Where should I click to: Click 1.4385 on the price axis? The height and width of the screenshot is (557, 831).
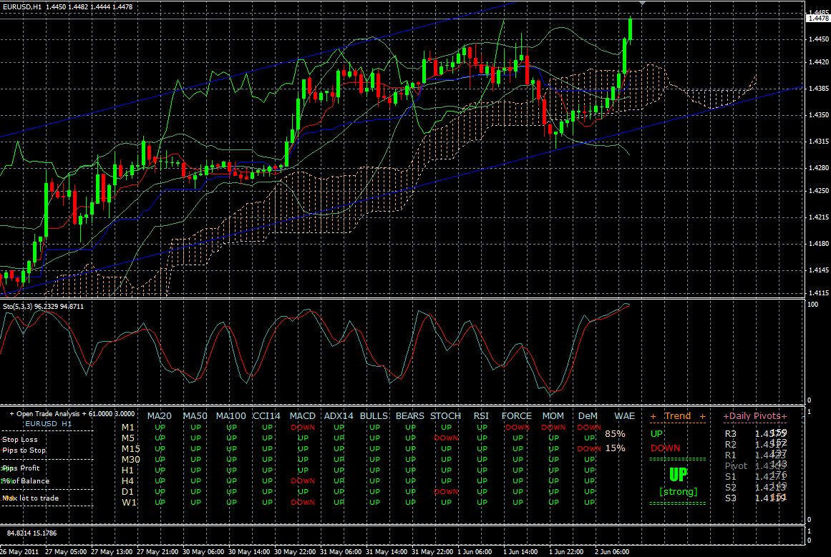click(819, 89)
